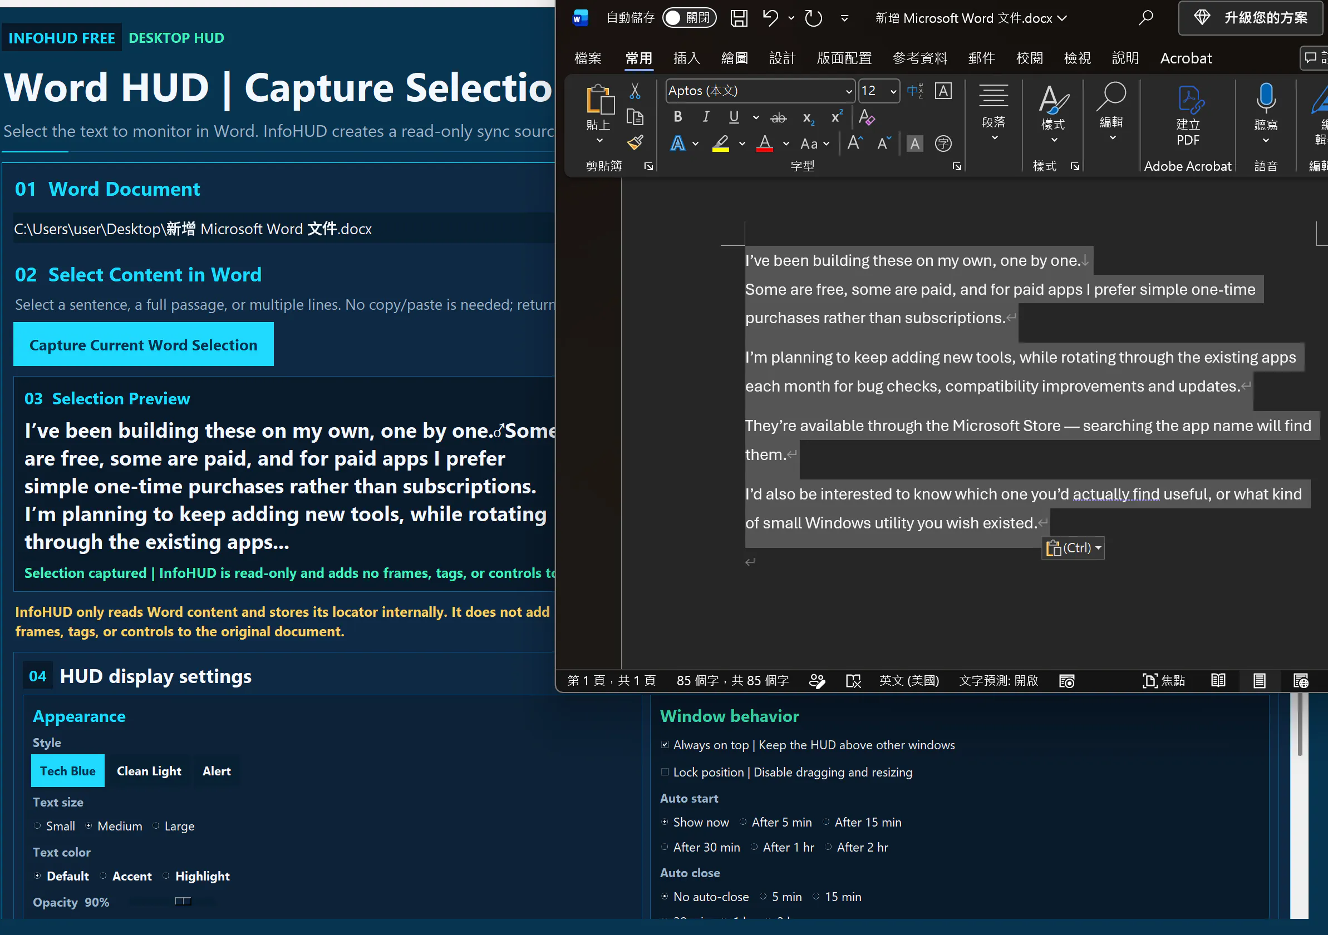The image size is (1328, 935).
Task: Click Enclose Characters circle icon
Action: click(943, 144)
